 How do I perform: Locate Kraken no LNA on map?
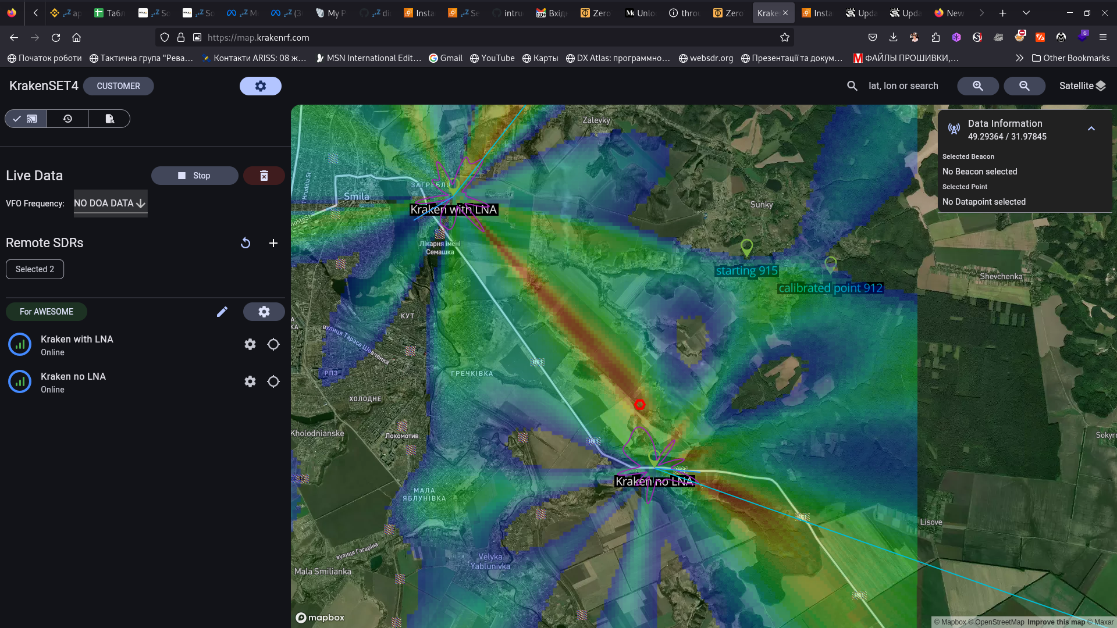(x=273, y=381)
